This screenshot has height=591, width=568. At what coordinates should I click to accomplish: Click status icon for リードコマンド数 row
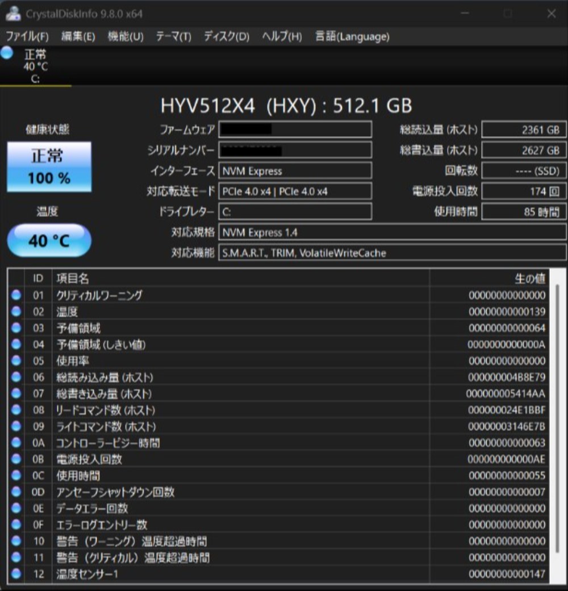16,410
